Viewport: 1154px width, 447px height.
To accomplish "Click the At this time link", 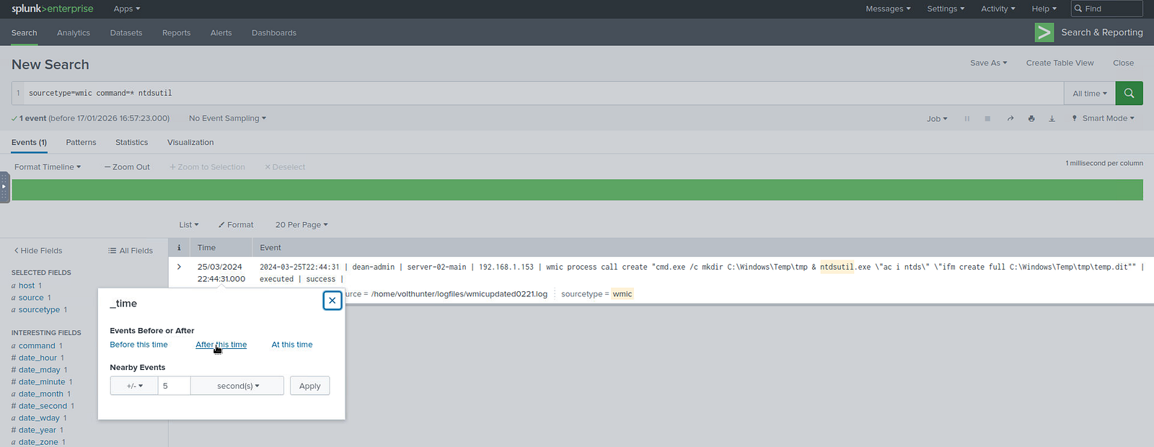I will (292, 345).
